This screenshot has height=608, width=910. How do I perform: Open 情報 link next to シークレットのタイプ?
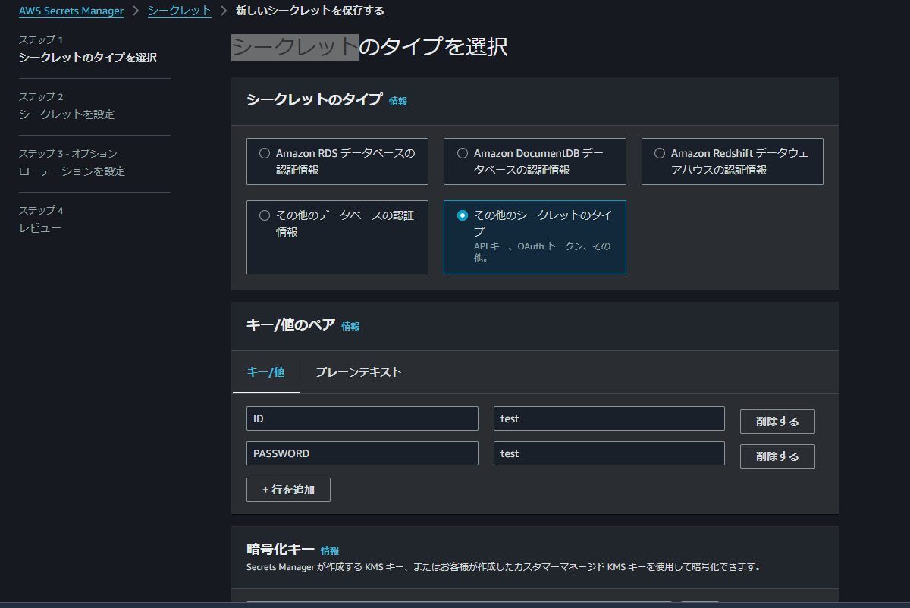(398, 101)
